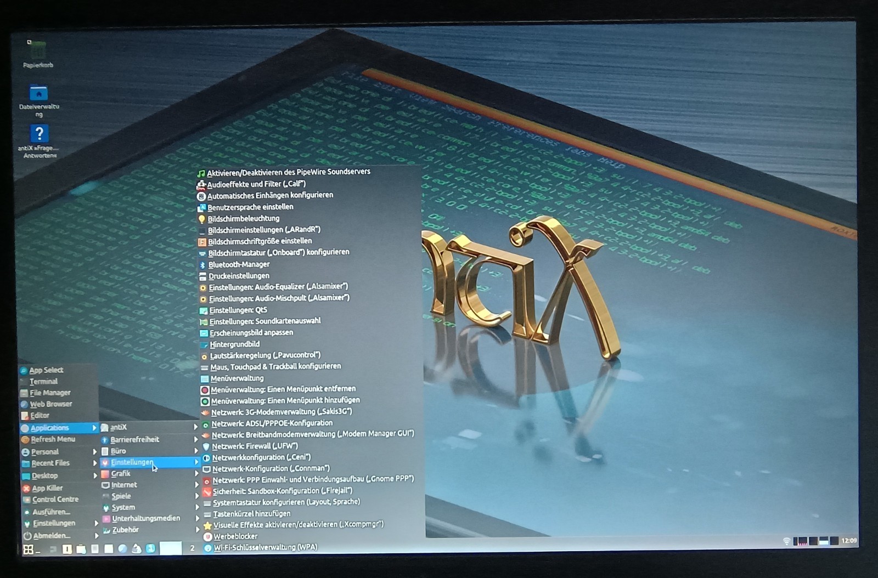Open Bildschirmtastatur (Onboard) konfigurieren
Image resolution: width=878 pixels, height=578 pixels.
279,253
